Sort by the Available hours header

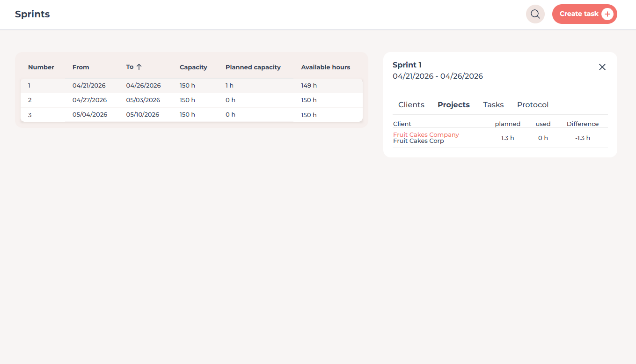pos(326,67)
